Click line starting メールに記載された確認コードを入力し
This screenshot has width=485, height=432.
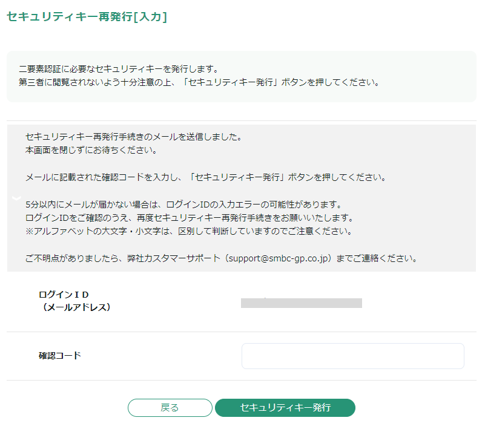click(x=206, y=177)
